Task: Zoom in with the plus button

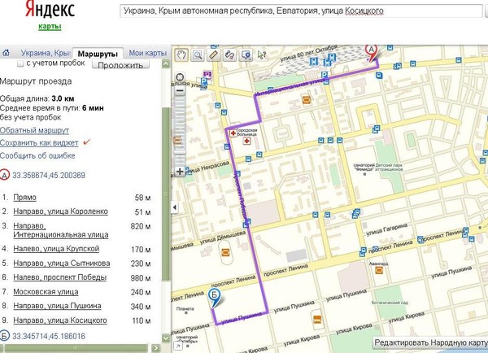Action: point(180,171)
